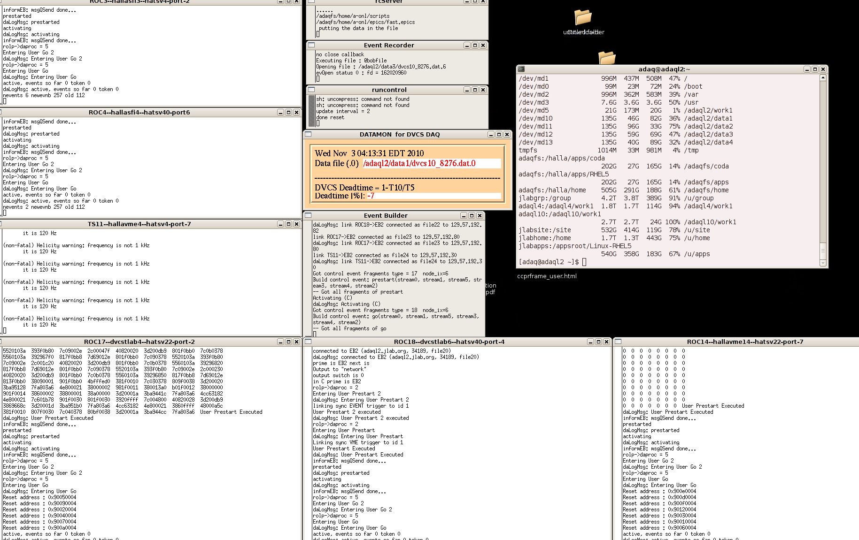859x540 pixels.
Task: Click the '[adaq@adaql2 ~]$' prompt line
Action: 552,262
